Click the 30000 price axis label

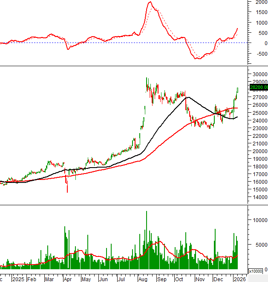pos(259,74)
